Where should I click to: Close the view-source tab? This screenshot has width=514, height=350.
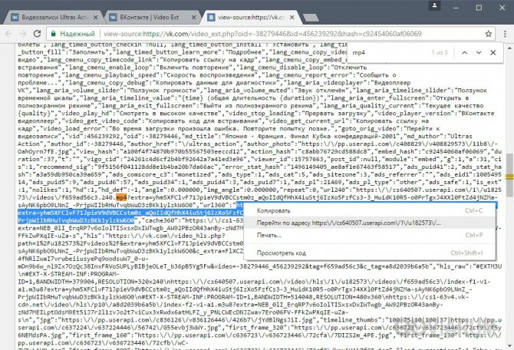292,17
